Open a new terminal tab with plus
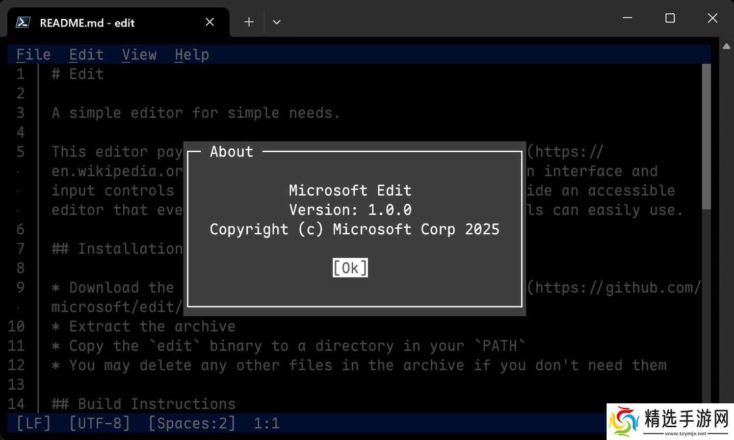 pos(249,22)
